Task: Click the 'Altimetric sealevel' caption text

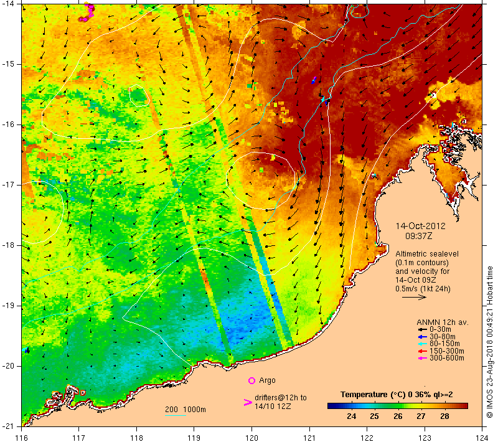Action: 427,254
